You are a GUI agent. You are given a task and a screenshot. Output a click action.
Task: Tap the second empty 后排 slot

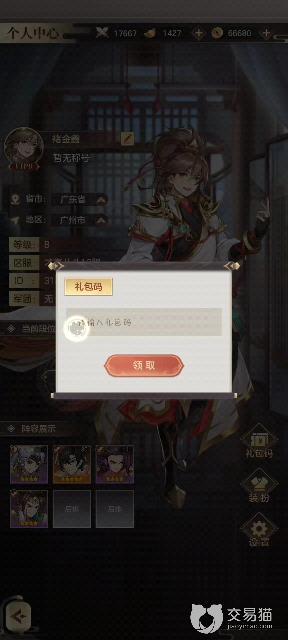(115, 509)
